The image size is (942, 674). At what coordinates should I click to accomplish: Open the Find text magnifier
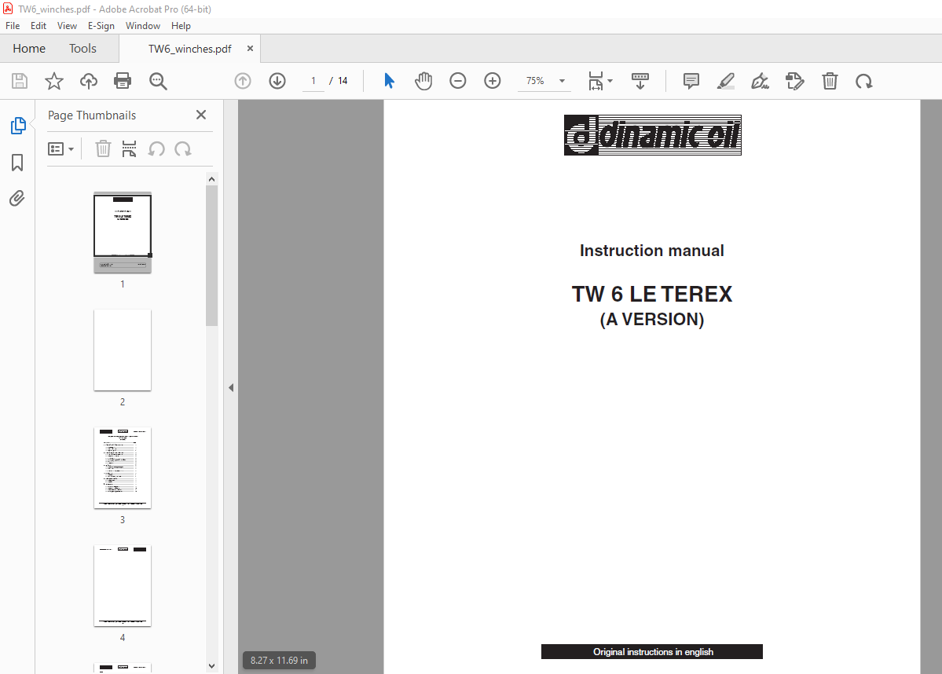[158, 81]
